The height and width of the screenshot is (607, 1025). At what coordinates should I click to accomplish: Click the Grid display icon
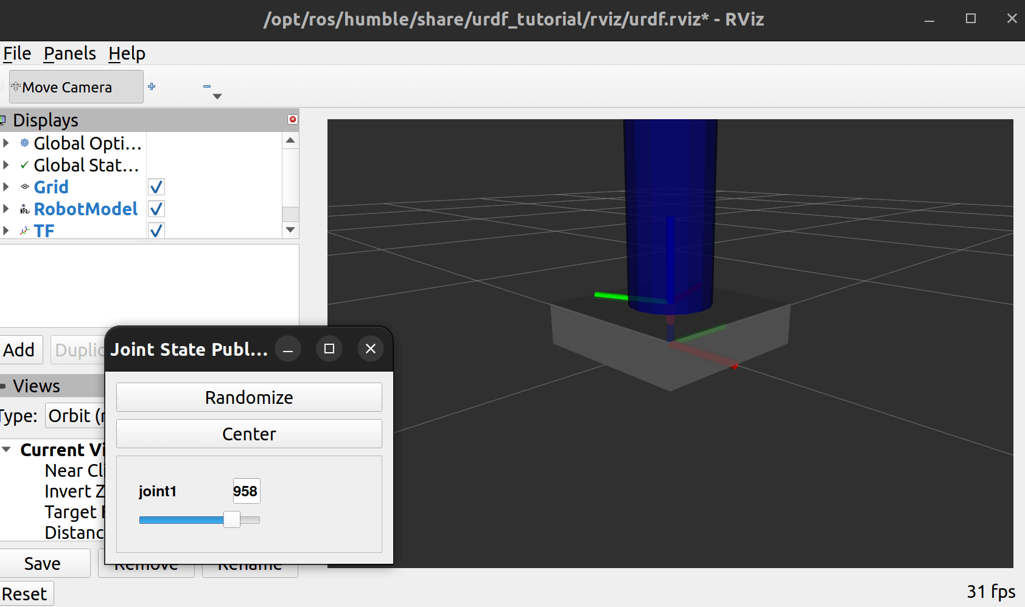pos(25,187)
